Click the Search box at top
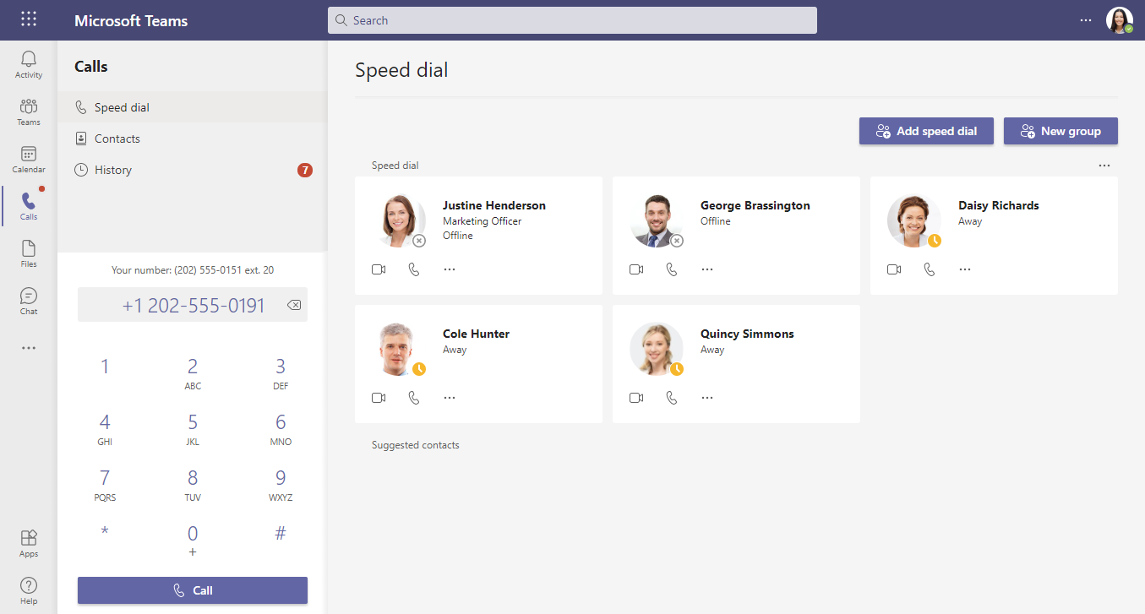 (x=572, y=20)
